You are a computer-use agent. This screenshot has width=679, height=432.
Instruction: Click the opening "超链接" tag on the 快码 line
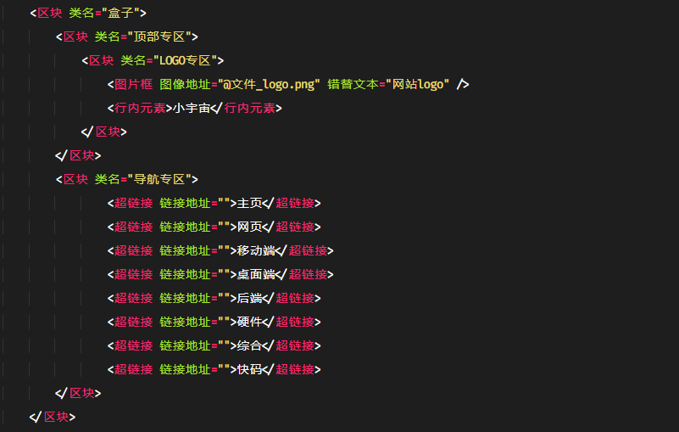[133, 369]
